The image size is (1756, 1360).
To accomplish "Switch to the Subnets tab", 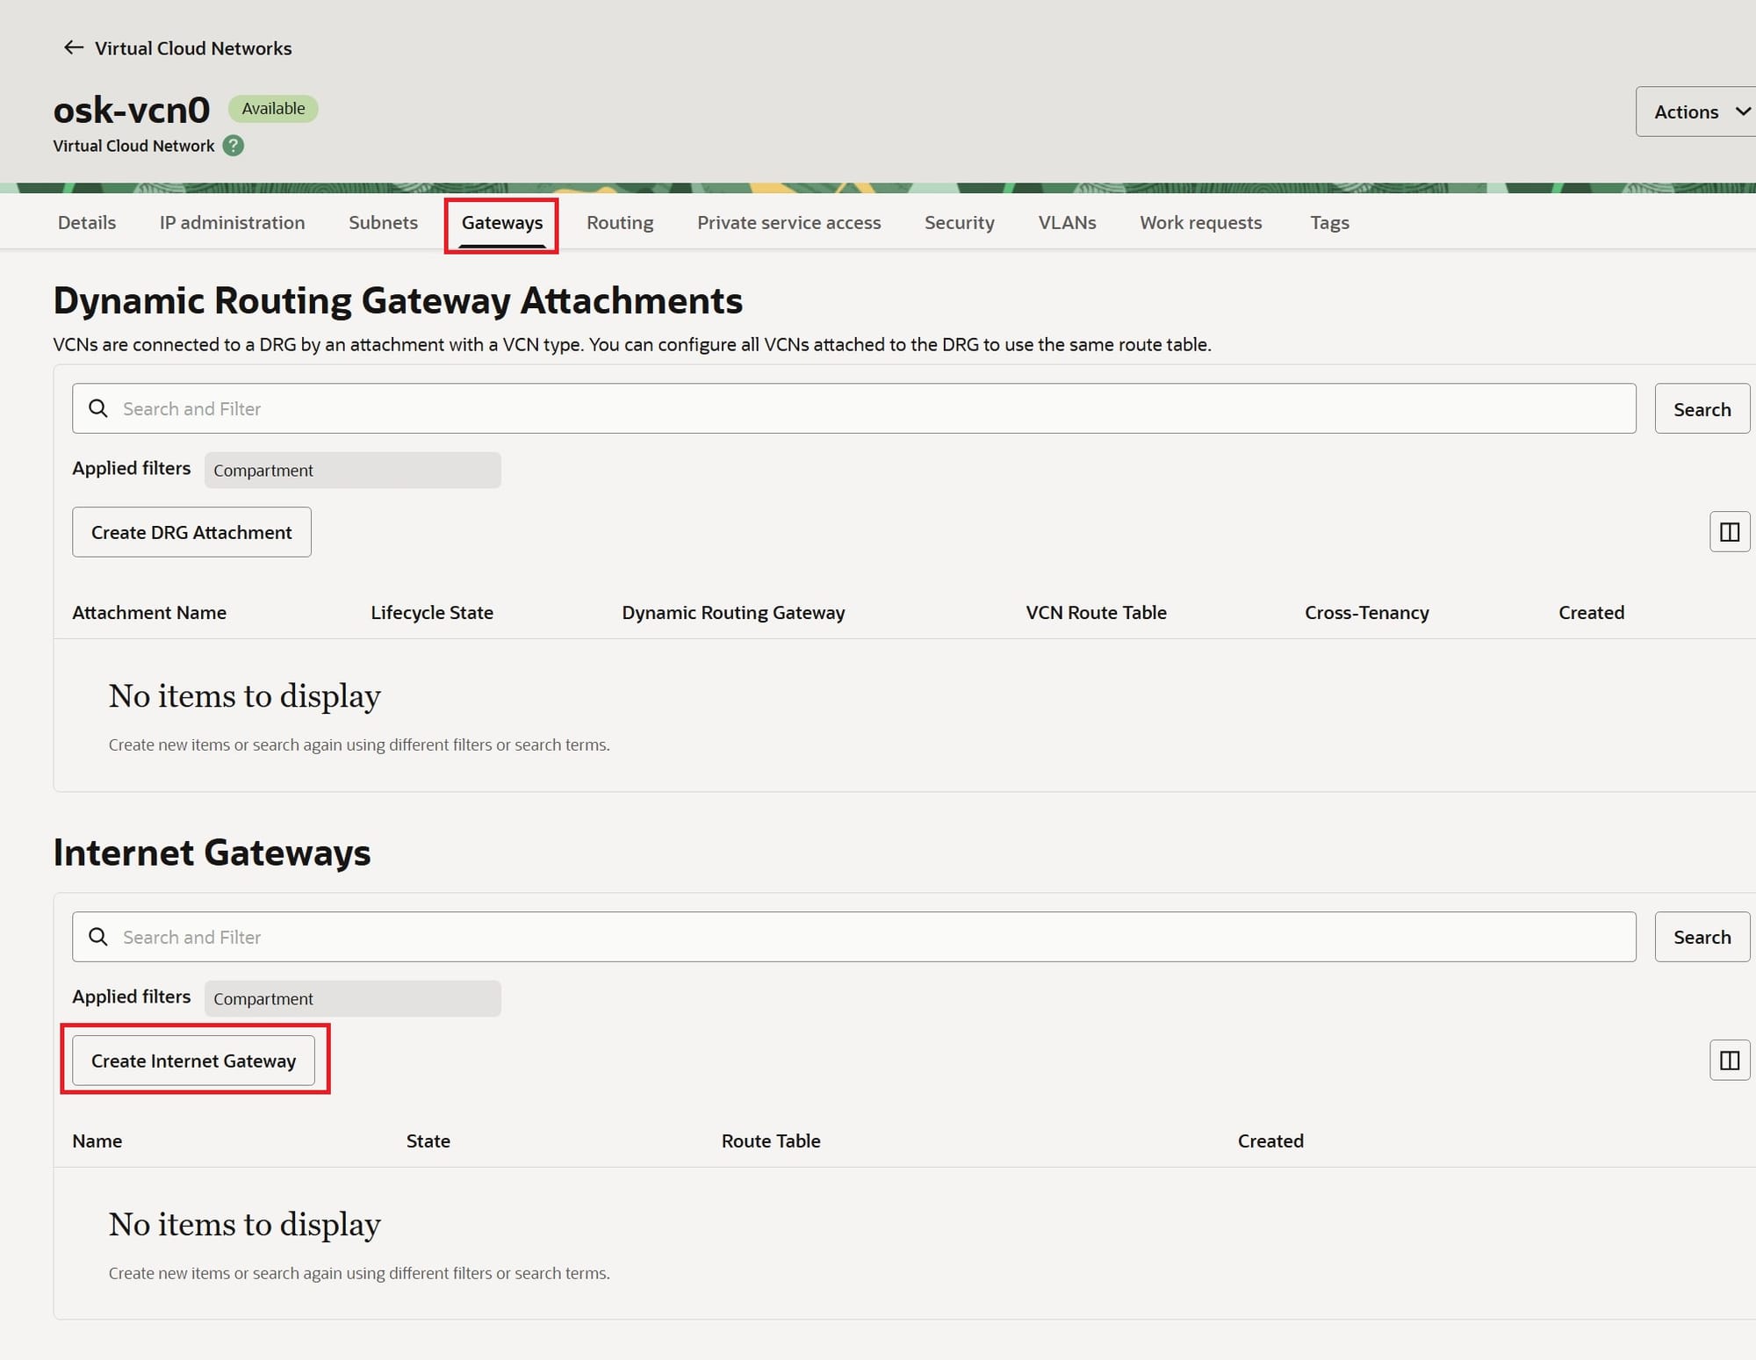I will coord(383,223).
